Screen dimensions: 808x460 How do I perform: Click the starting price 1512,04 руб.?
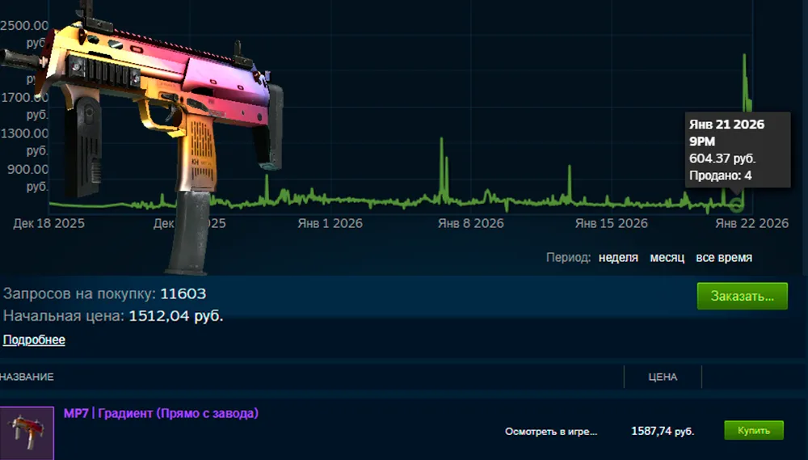[175, 315]
